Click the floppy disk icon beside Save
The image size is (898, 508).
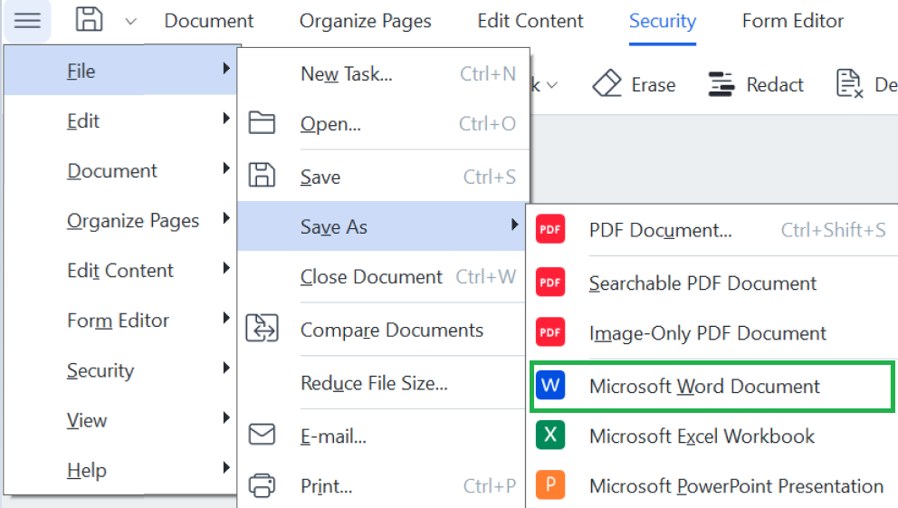click(262, 176)
